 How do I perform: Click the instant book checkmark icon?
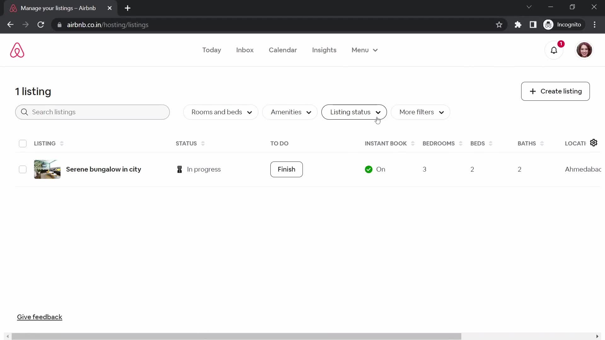point(368,169)
